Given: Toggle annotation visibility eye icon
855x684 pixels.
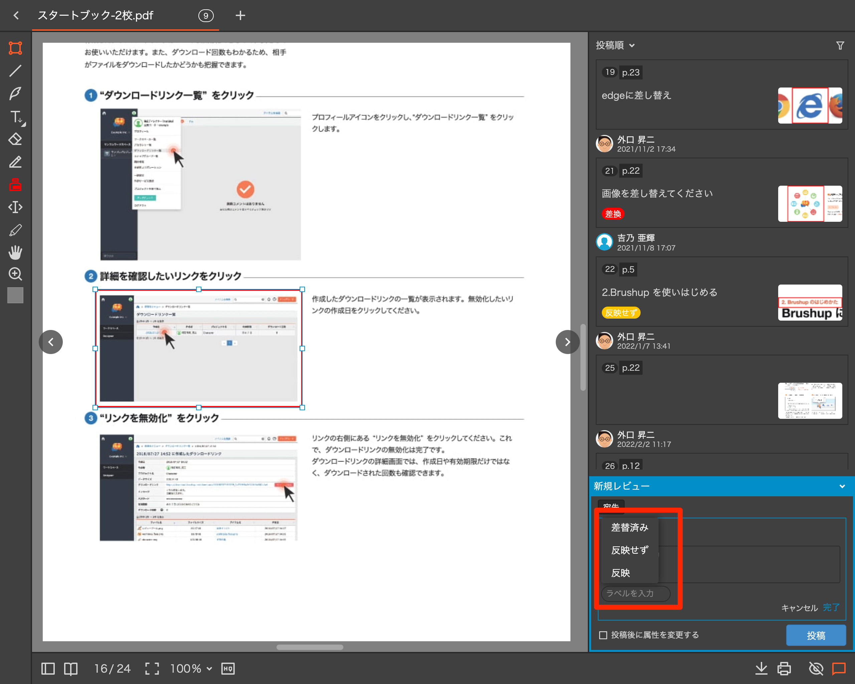Looking at the screenshot, I should 816,669.
